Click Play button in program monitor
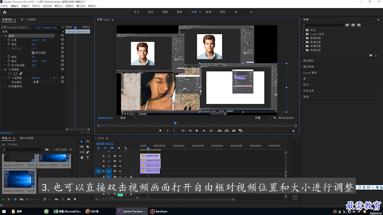383x215 pixels. [x=197, y=130]
